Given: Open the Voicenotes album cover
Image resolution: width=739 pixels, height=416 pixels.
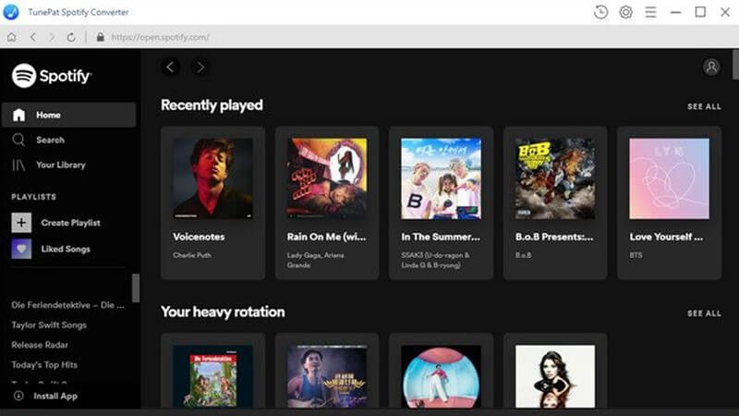Looking at the screenshot, I should 212,178.
